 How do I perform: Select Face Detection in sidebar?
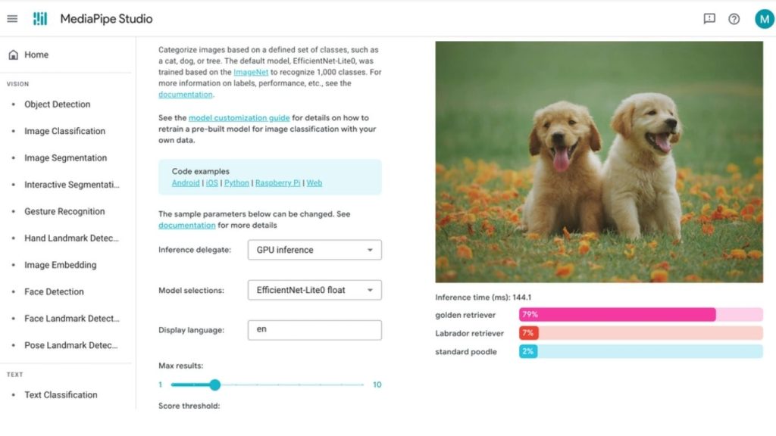click(x=54, y=291)
